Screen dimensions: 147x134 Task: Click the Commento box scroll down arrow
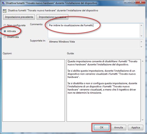point(141,36)
